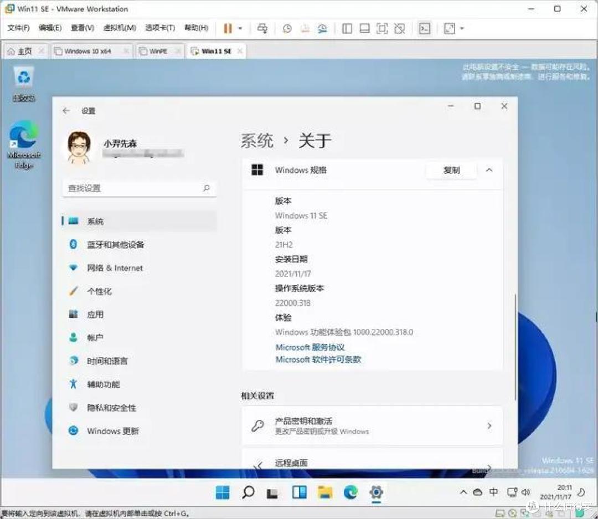598x519 pixels.
Task: Open the 文件(F) menu
Action: click(x=18, y=28)
